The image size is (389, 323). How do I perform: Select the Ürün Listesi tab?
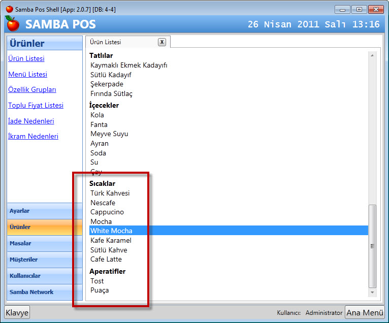[106, 42]
